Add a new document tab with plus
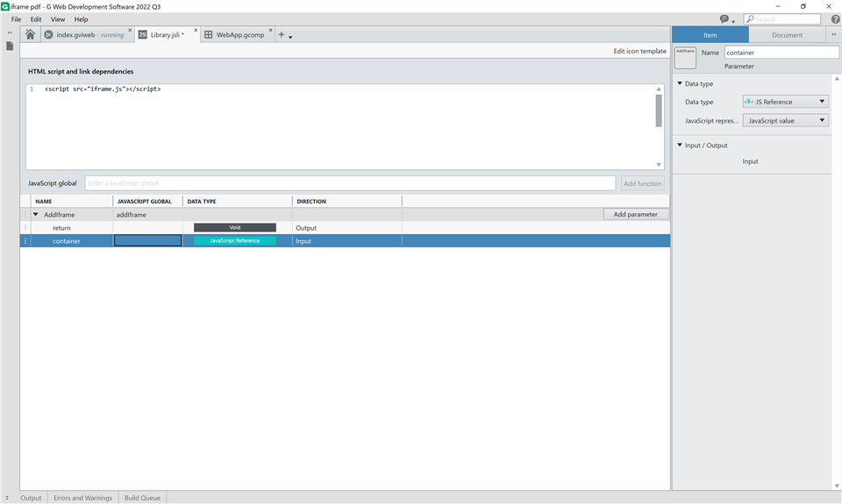Image resolution: width=842 pixels, height=504 pixels. pos(282,35)
